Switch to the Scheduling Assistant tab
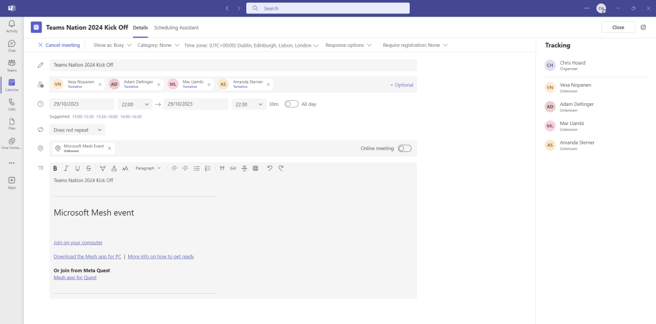Screen dimensions: 656x324 click(x=176, y=28)
